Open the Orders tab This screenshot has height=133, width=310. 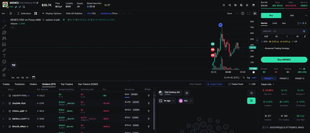pyautogui.click(x=33, y=84)
